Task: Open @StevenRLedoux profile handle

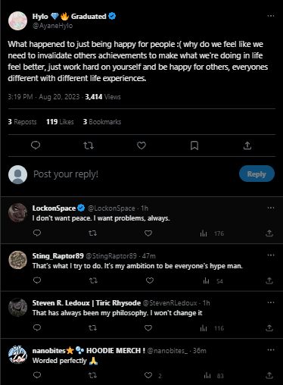Action: [169, 303]
